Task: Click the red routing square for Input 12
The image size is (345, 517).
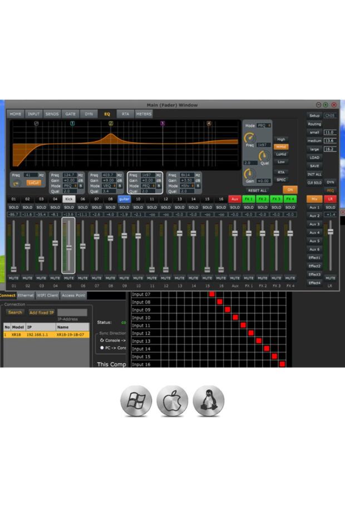Action: 251,333
